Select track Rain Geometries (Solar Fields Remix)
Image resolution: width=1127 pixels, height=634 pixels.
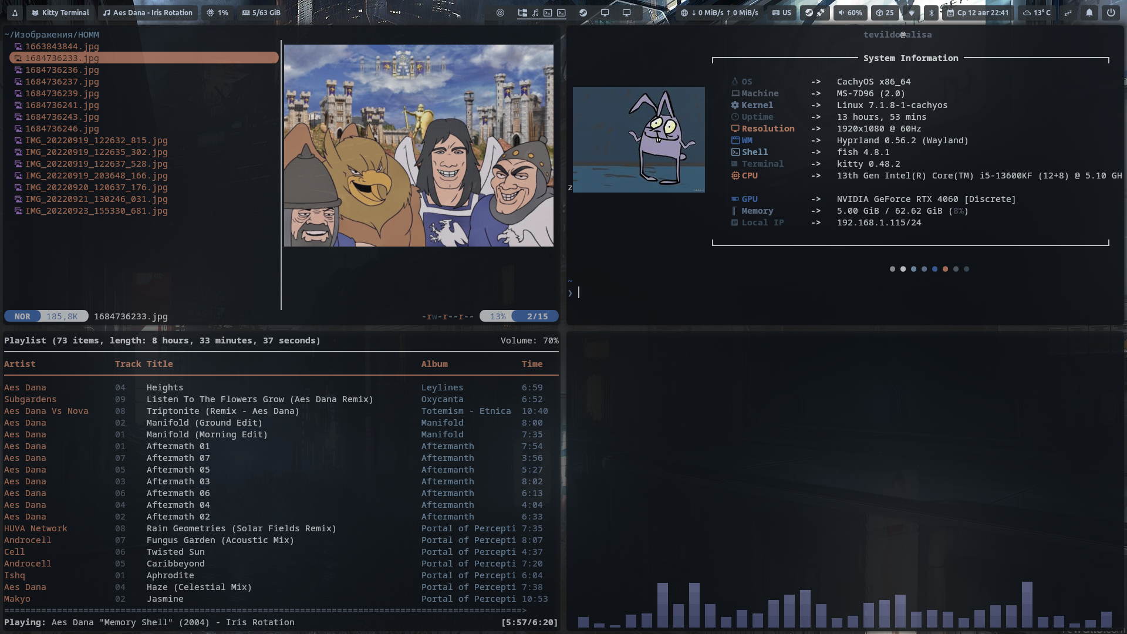point(281,528)
